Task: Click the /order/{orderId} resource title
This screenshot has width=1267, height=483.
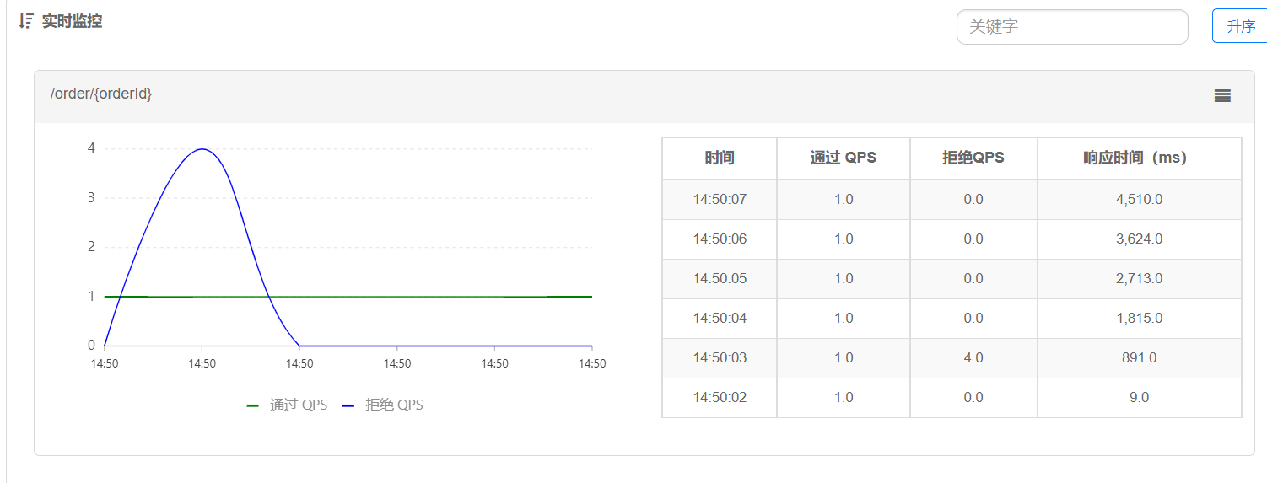Action: [101, 94]
